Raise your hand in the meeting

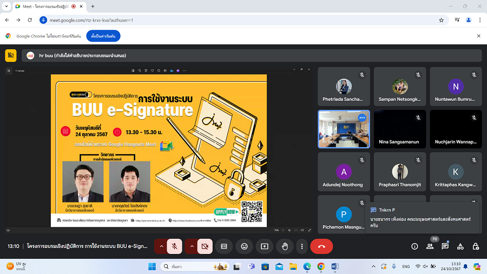click(285, 246)
